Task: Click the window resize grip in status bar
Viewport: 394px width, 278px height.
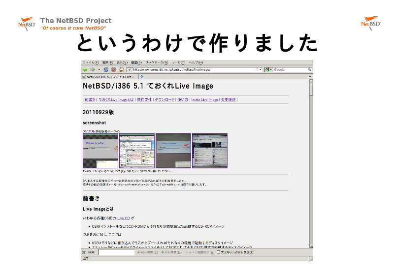Action: [311, 259]
